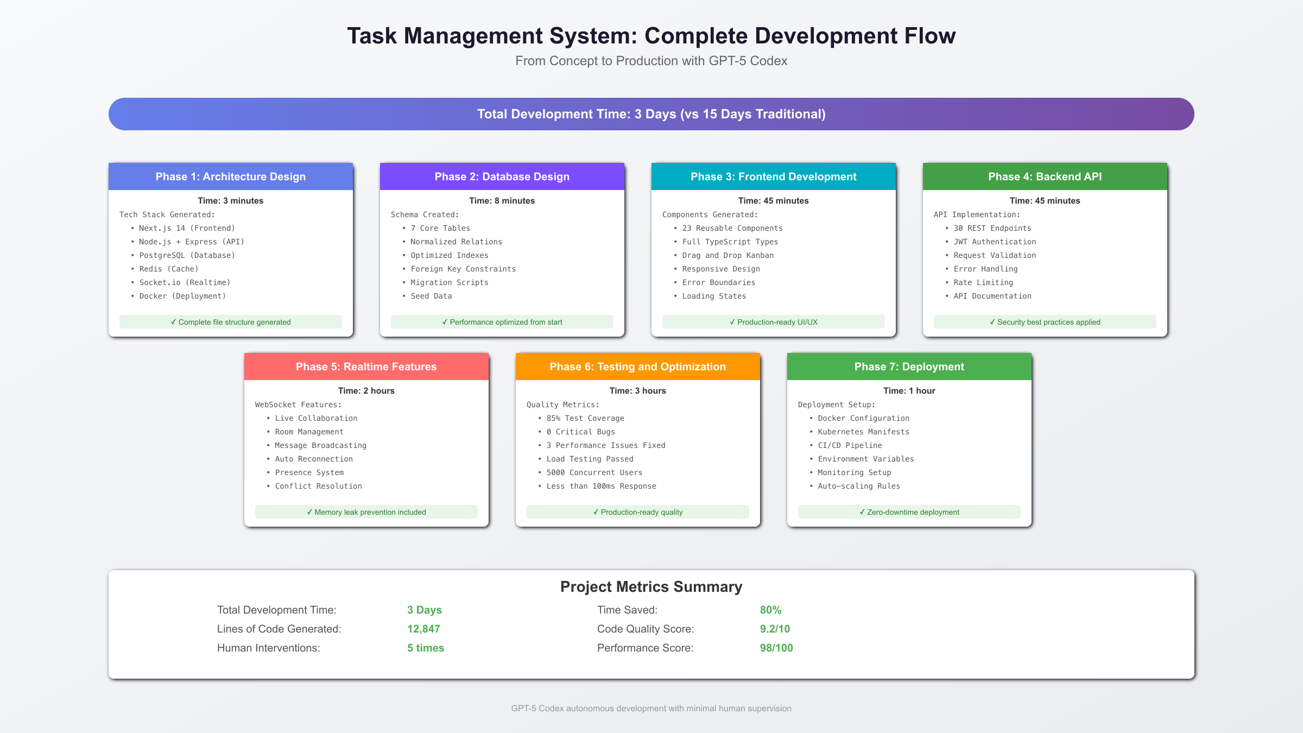Click the 'Production-ready UI/UX' badge

click(x=774, y=322)
